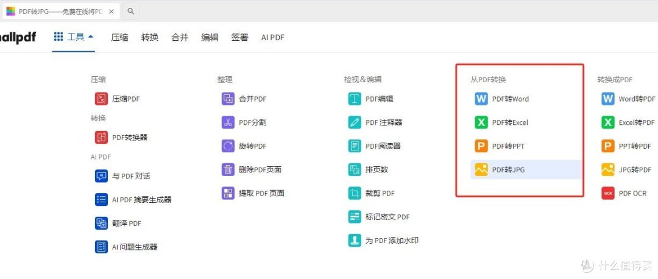Close the PDF转JPG browser tab
The width and height of the screenshot is (658, 279).
111,12
